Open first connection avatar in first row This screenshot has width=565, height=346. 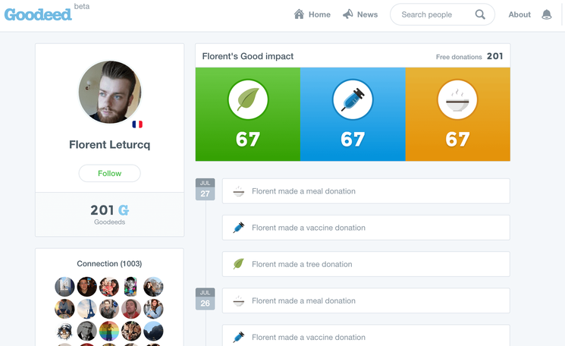tap(64, 287)
